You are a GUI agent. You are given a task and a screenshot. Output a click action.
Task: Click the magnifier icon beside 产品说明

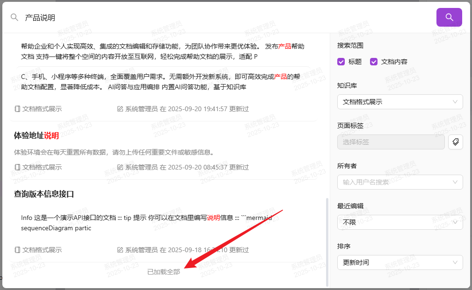[x=14, y=17]
